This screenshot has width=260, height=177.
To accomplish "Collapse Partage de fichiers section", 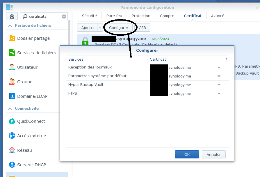I will [10, 26].
